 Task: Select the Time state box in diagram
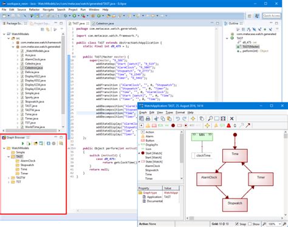click(235, 155)
